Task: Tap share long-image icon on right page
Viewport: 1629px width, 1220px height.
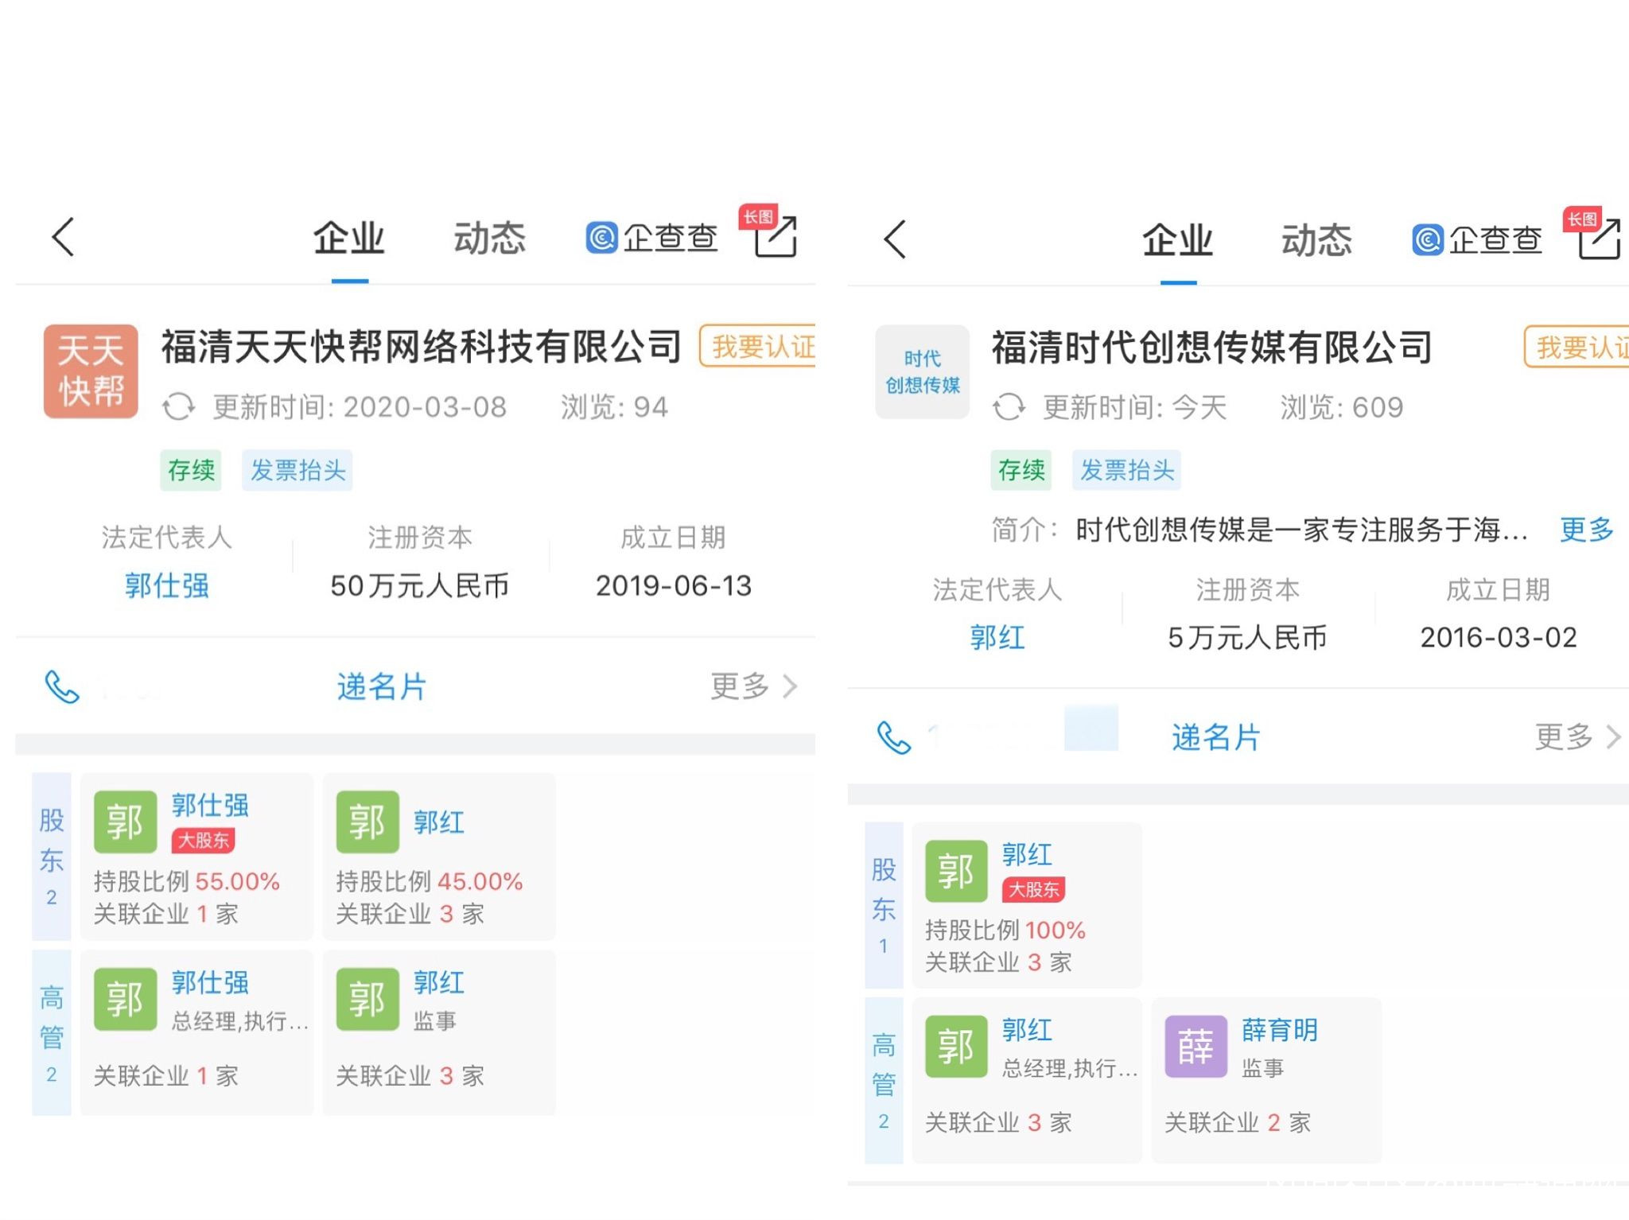Action: click(x=1599, y=237)
